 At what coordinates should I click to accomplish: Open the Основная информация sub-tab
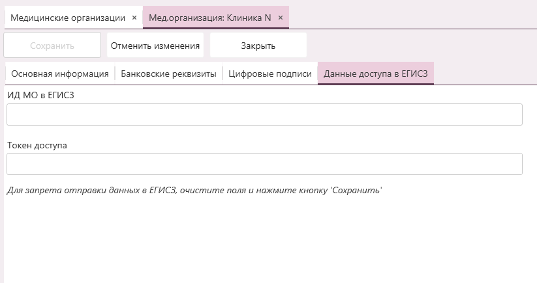click(60, 74)
